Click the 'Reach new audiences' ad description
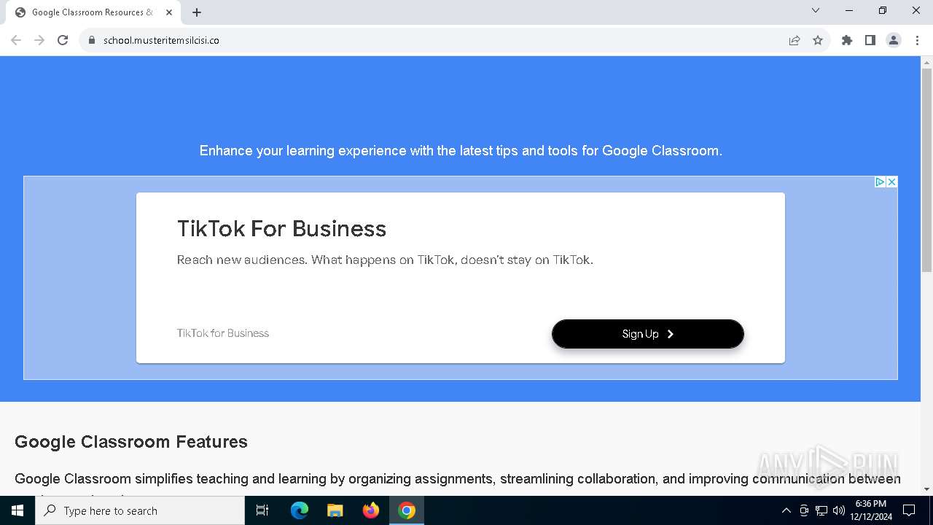Screen dimensions: 933x525 (385, 260)
